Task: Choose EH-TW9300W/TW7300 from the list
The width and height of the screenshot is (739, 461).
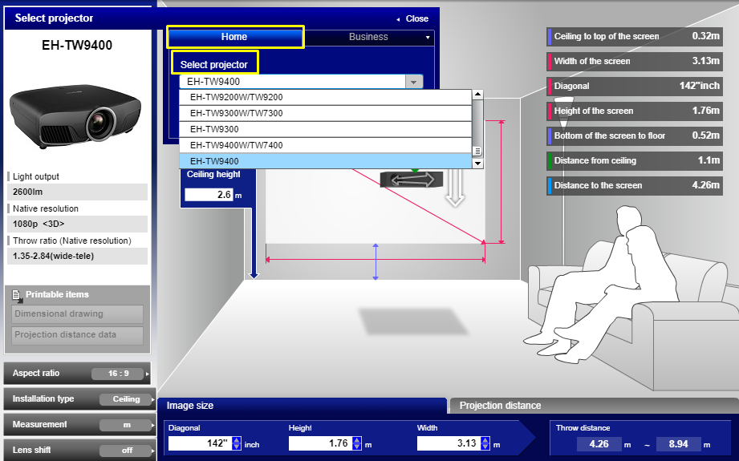Action: [x=325, y=114]
